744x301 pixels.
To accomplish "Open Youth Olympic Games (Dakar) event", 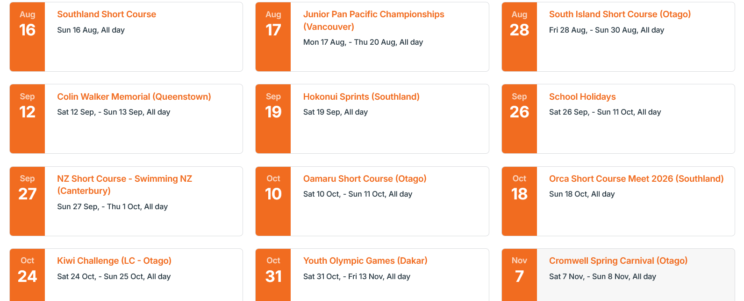I will point(365,260).
